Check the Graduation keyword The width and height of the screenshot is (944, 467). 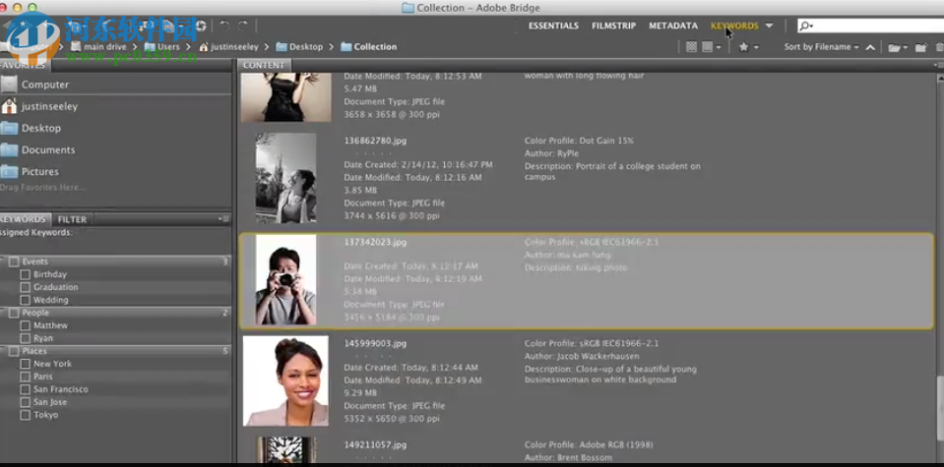pos(25,287)
